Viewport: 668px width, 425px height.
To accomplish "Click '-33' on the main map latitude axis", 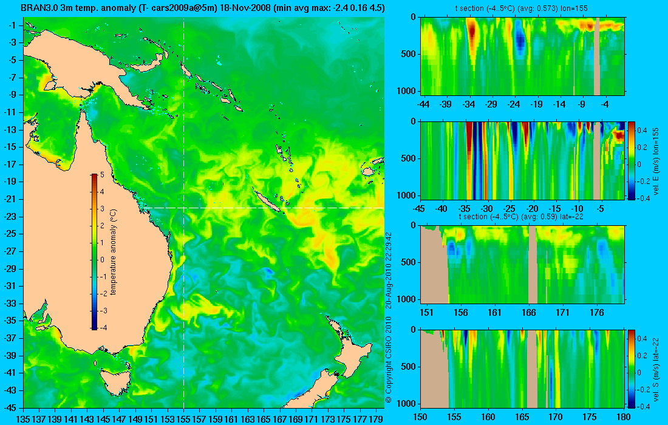I will coord(11,303).
